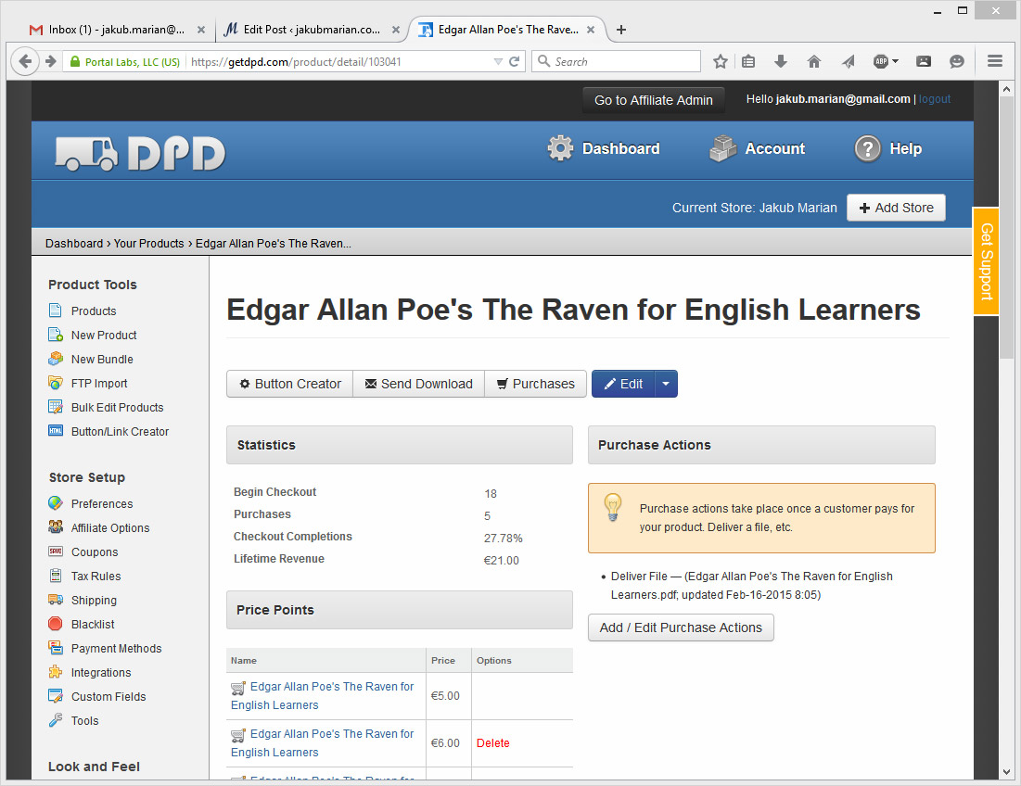Click the Button/Link Creator HTML icon
The height and width of the screenshot is (786, 1021).
coord(56,431)
